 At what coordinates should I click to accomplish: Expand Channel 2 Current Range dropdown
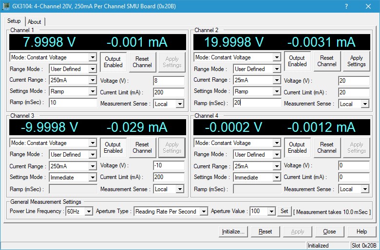pos(277,80)
